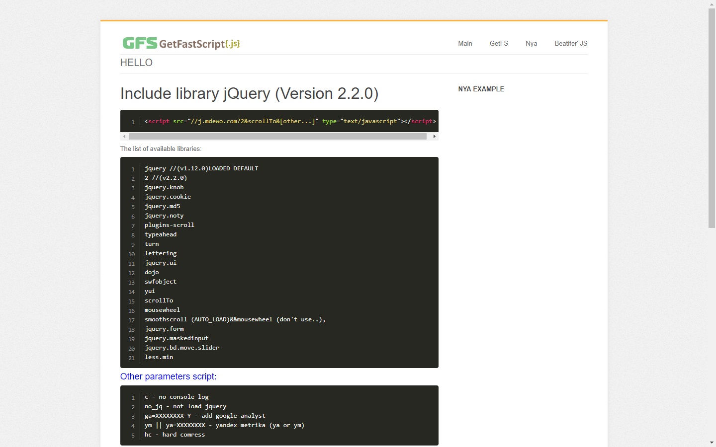Select the yui line

pyautogui.click(x=150, y=291)
